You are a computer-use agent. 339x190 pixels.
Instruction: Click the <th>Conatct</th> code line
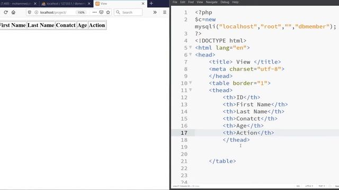click(250, 119)
